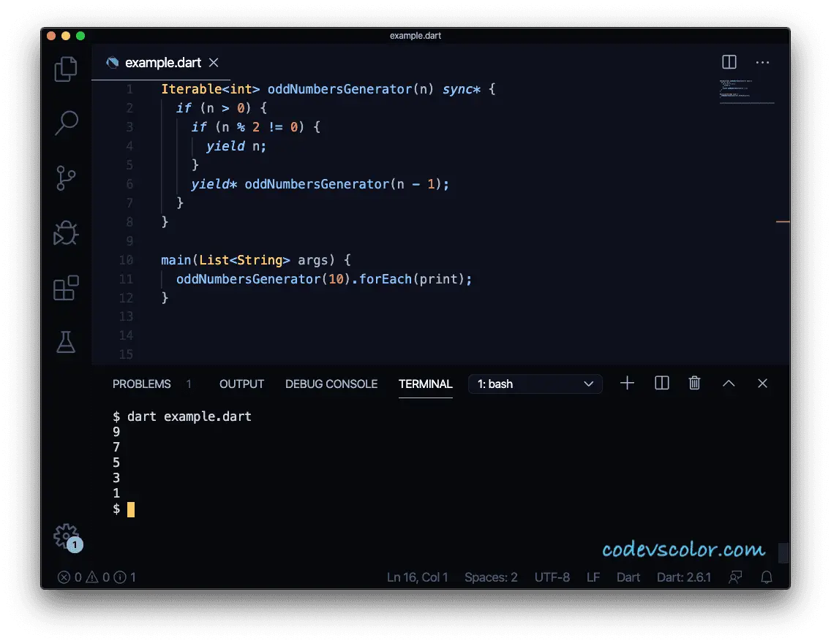Viewport: 831px width, 643px height.
Task: Click the terminal prompt input cursor
Action: [131, 509]
